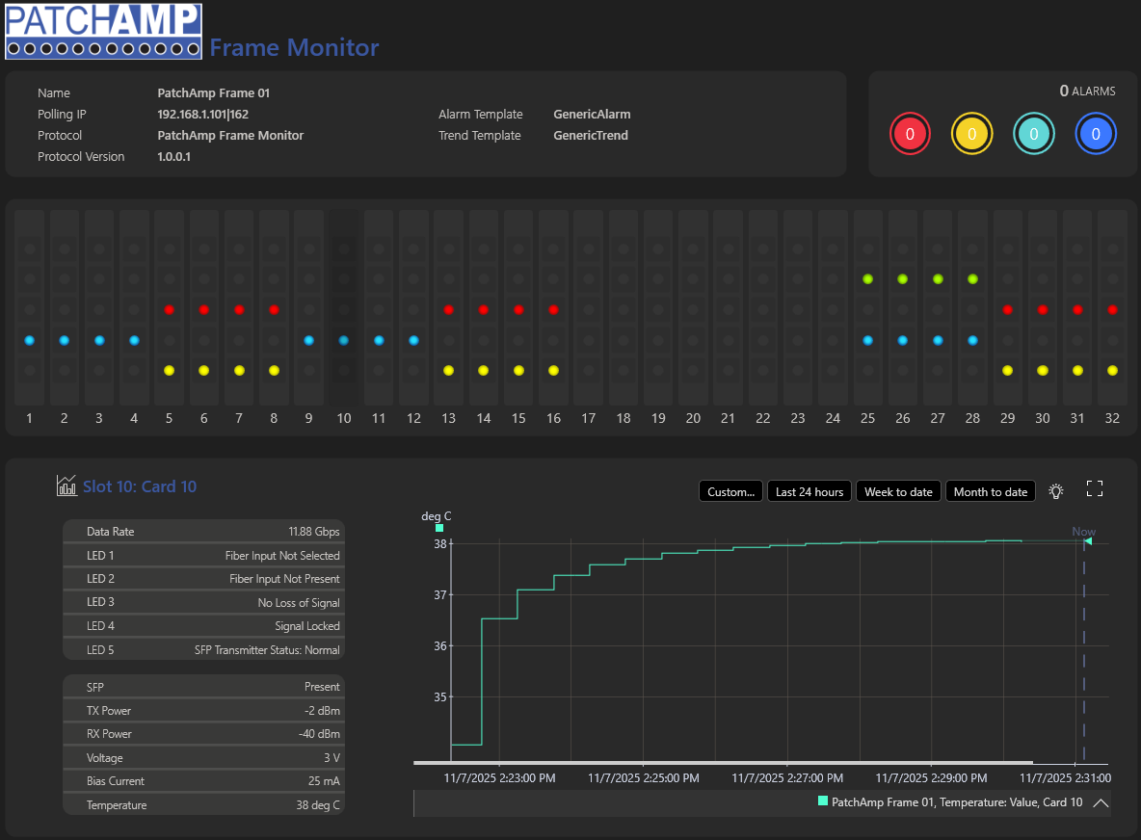The width and height of the screenshot is (1141, 840).
Task: Select card slot 5 with red LED
Action: (x=169, y=308)
